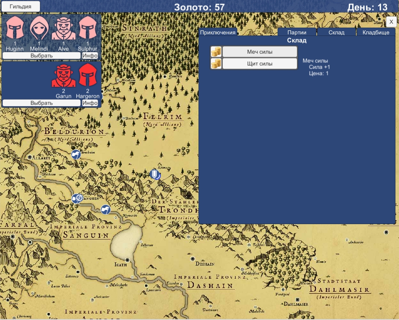Click the Золото: 57 gold counter

click(x=199, y=7)
